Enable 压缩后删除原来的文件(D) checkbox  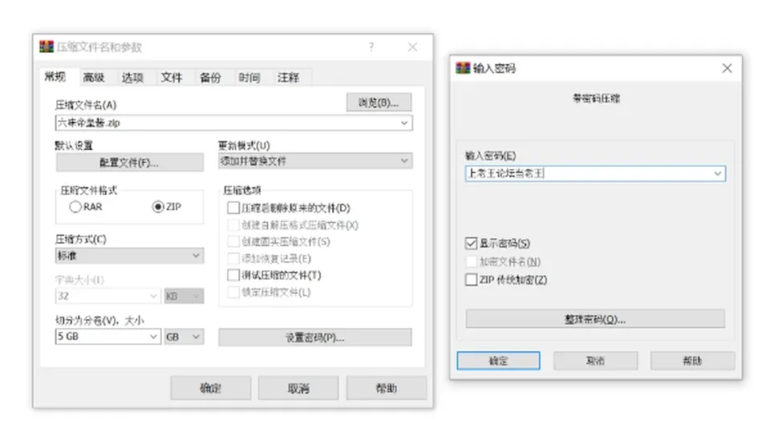pos(233,208)
